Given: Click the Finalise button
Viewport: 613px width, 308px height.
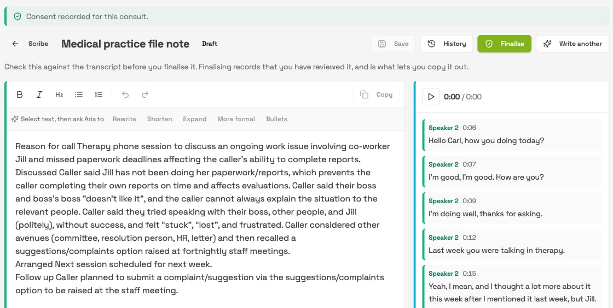Looking at the screenshot, I should point(504,44).
